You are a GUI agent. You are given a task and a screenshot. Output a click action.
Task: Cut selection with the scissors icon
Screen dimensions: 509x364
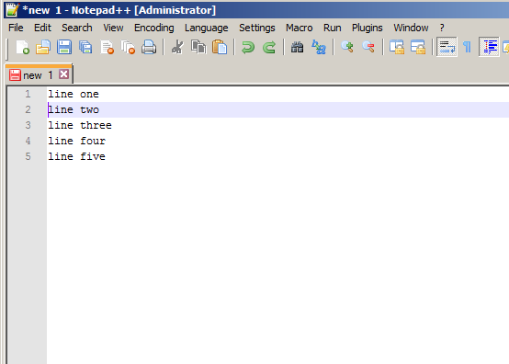click(177, 48)
